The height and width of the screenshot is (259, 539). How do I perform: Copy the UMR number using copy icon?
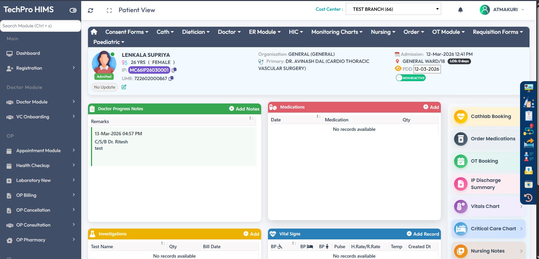click(171, 78)
